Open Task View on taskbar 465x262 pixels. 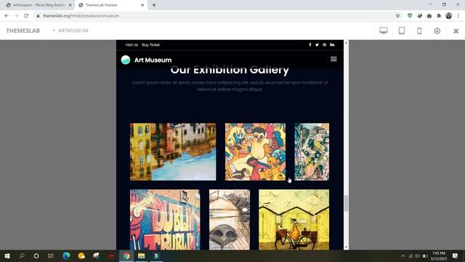point(51,255)
